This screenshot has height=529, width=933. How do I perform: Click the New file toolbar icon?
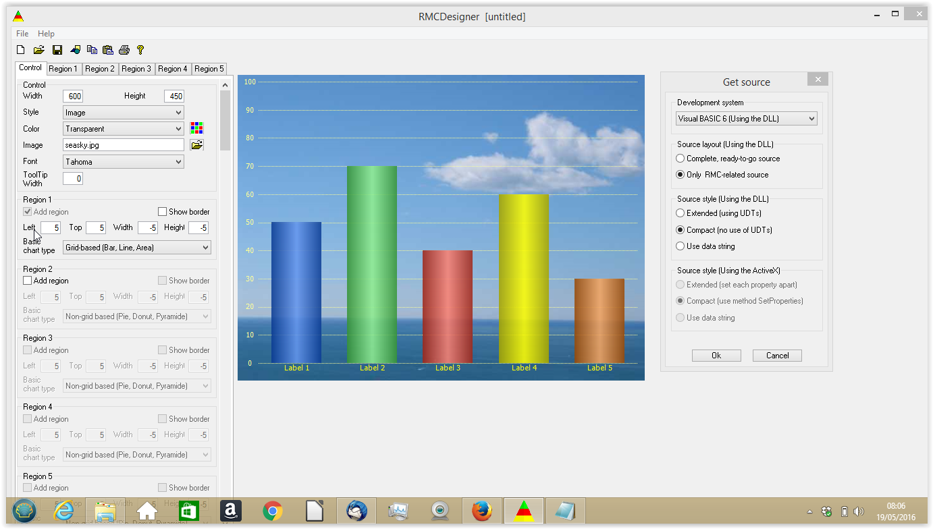tap(21, 50)
